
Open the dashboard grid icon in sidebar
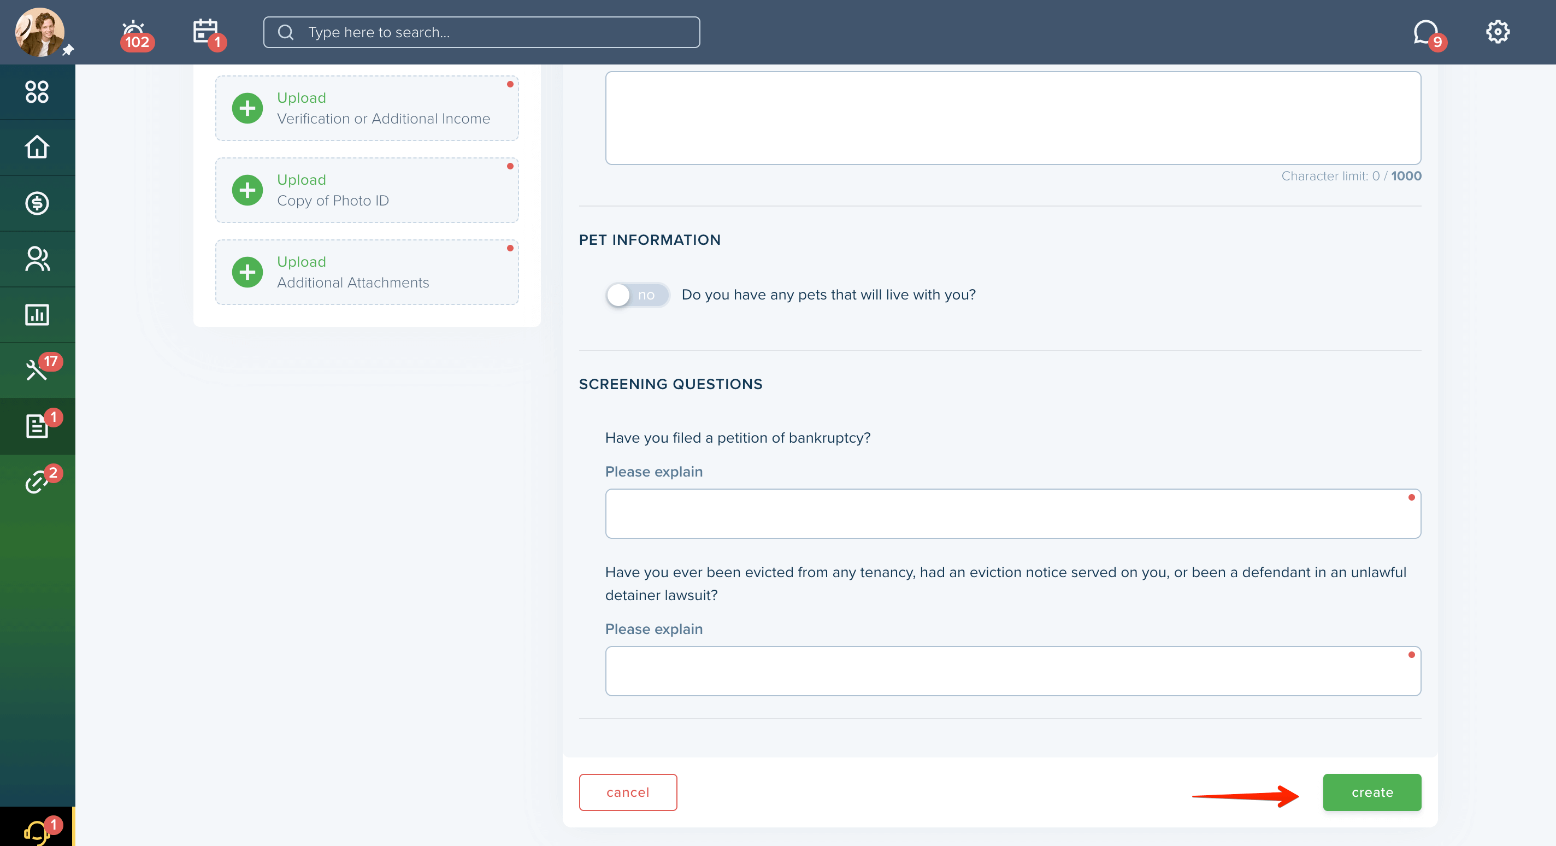38,92
